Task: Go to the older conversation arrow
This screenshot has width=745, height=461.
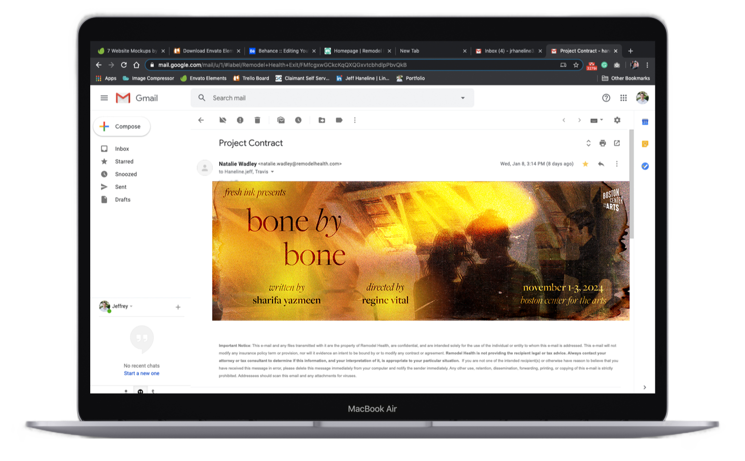Action: click(x=579, y=120)
